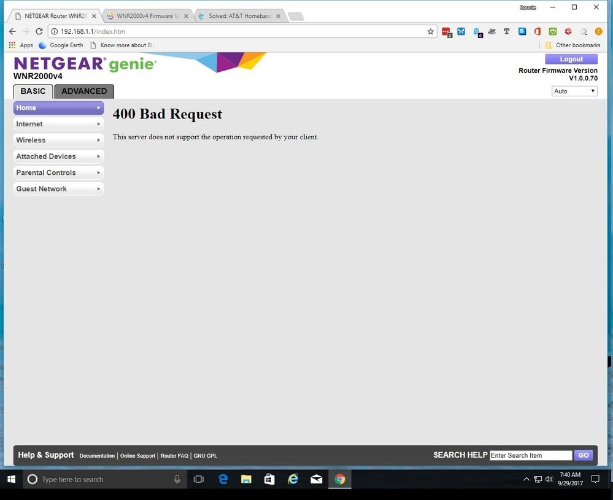Click the browser back arrow
The height and width of the screenshot is (500, 613).
12,31
